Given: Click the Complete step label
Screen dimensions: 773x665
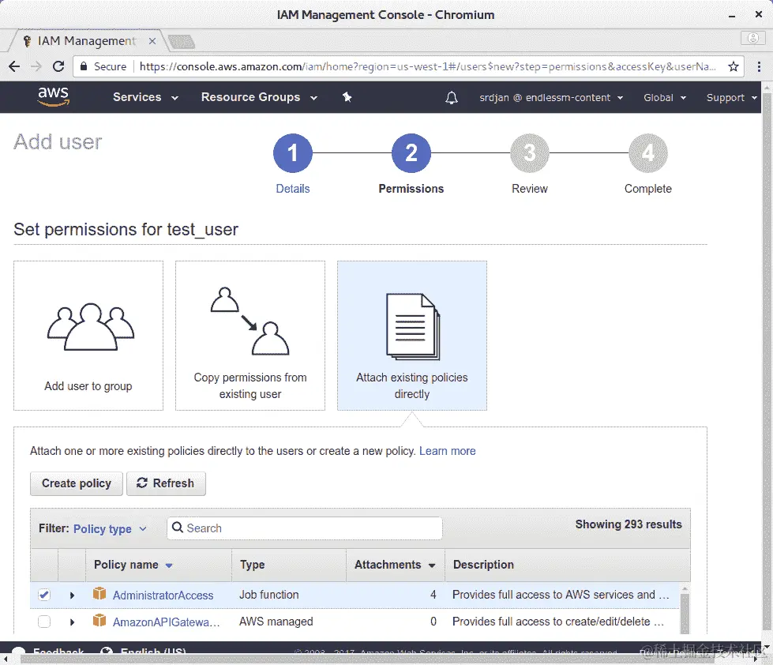Looking at the screenshot, I should [x=647, y=189].
